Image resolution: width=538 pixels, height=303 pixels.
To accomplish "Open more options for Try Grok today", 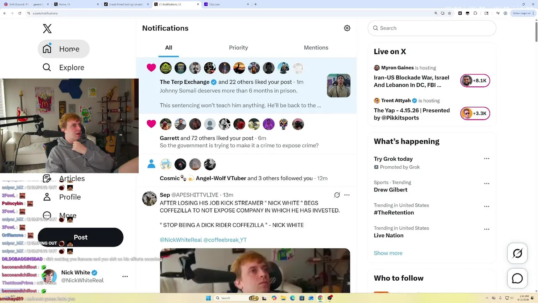I will click(x=487, y=159).
